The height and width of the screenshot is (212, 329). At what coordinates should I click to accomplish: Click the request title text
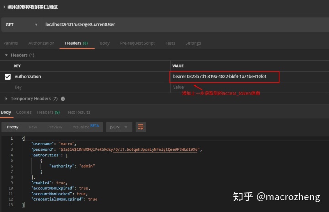[x=32, y=7]
